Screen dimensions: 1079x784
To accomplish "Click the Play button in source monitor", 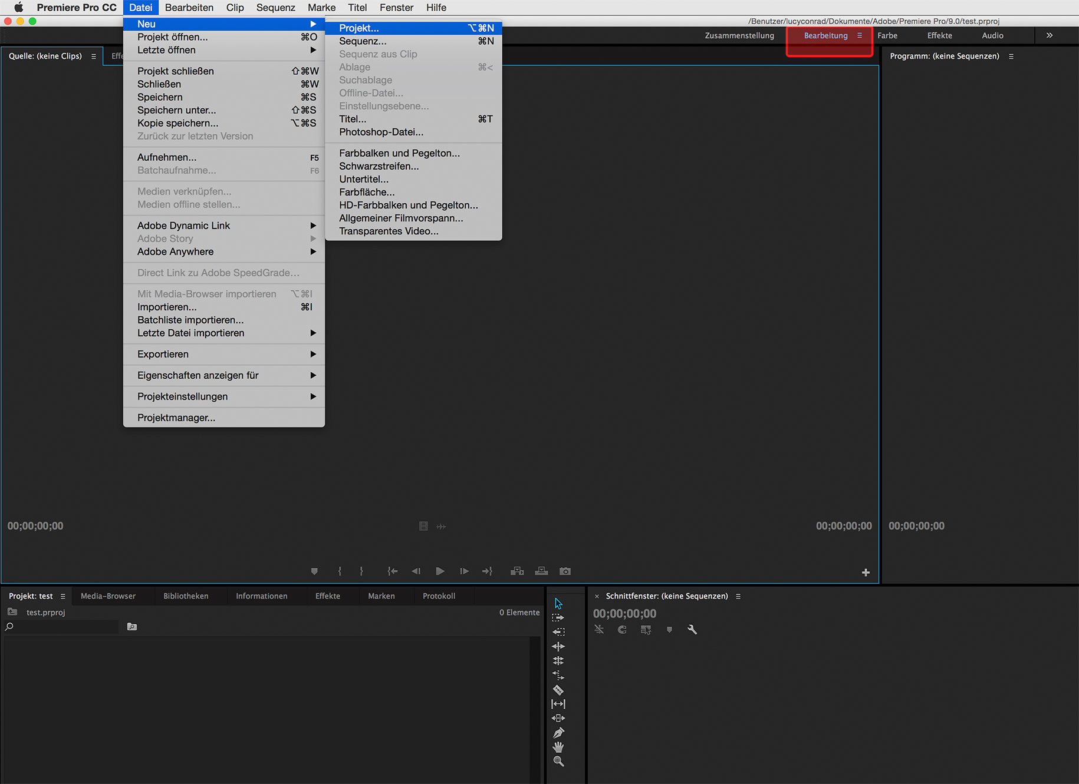I will [440, 571].
